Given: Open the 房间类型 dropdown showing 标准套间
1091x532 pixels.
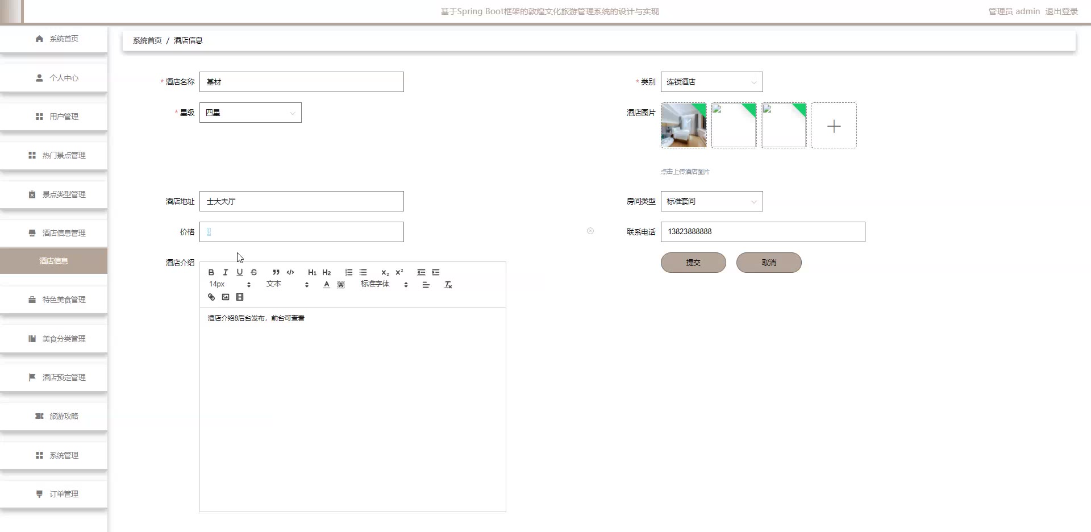Looking at the screenshot, I should [711, 201].
